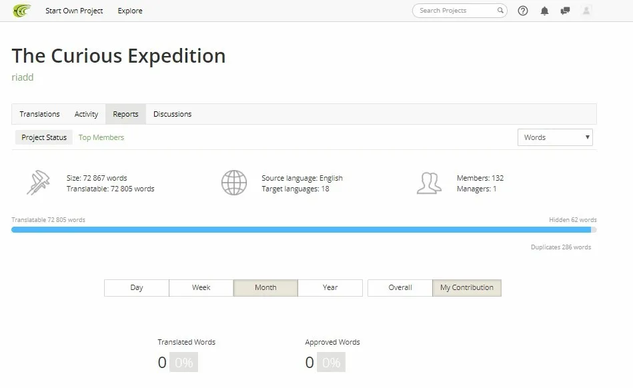
Task: Click the Translated Words heading
Action: tap(187, 342)
